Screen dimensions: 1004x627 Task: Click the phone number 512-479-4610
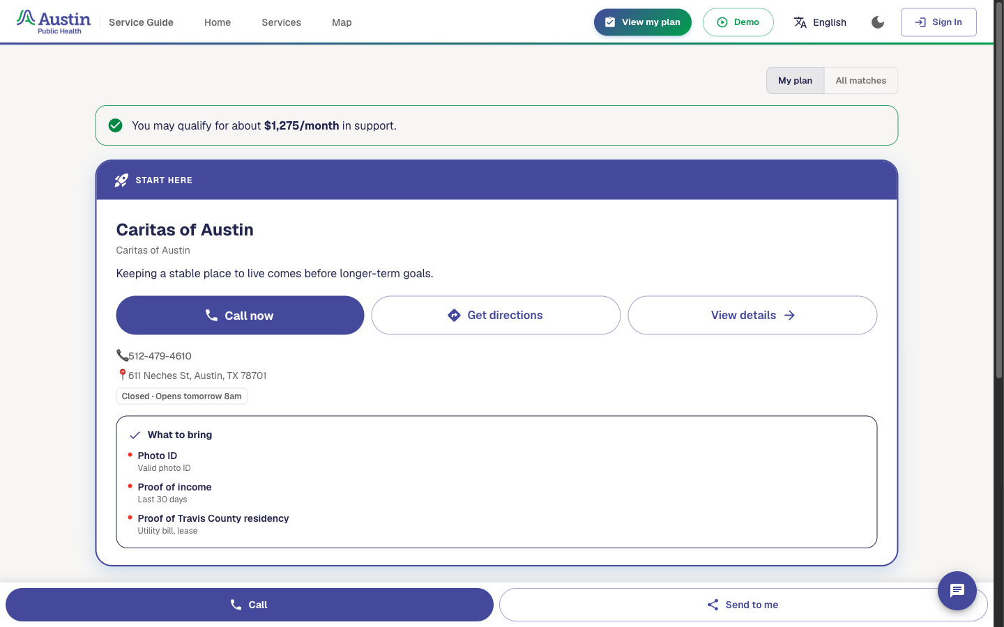pos(160,356)
